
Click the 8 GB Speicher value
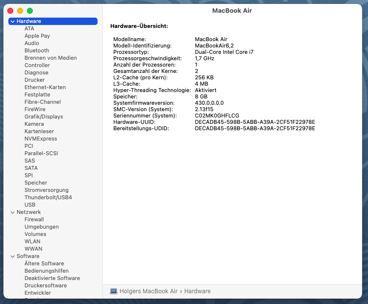click(201, 96)
